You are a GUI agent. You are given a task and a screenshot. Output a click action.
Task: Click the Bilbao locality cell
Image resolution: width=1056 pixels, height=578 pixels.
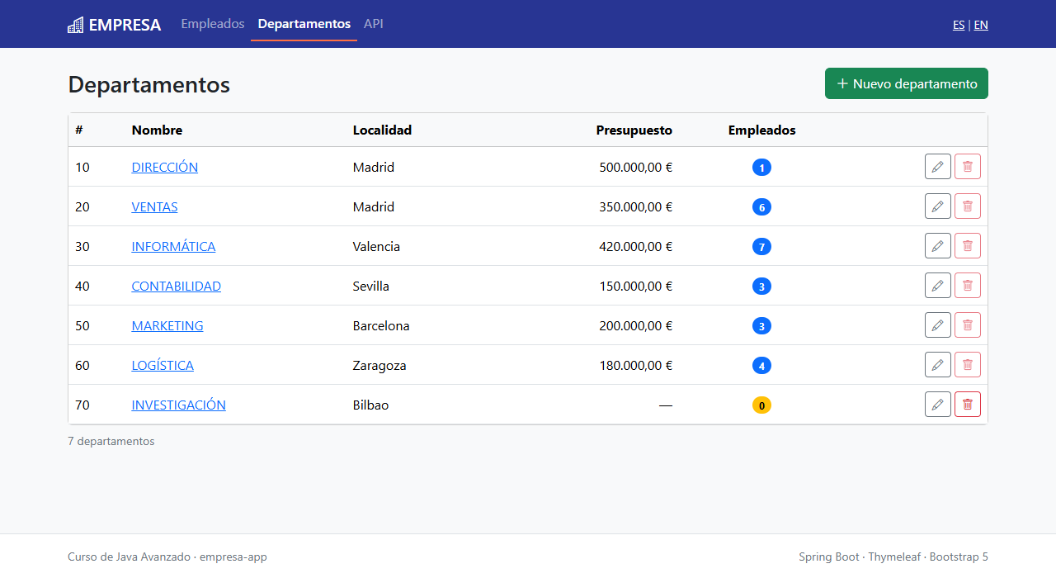(x=370, y=405)
